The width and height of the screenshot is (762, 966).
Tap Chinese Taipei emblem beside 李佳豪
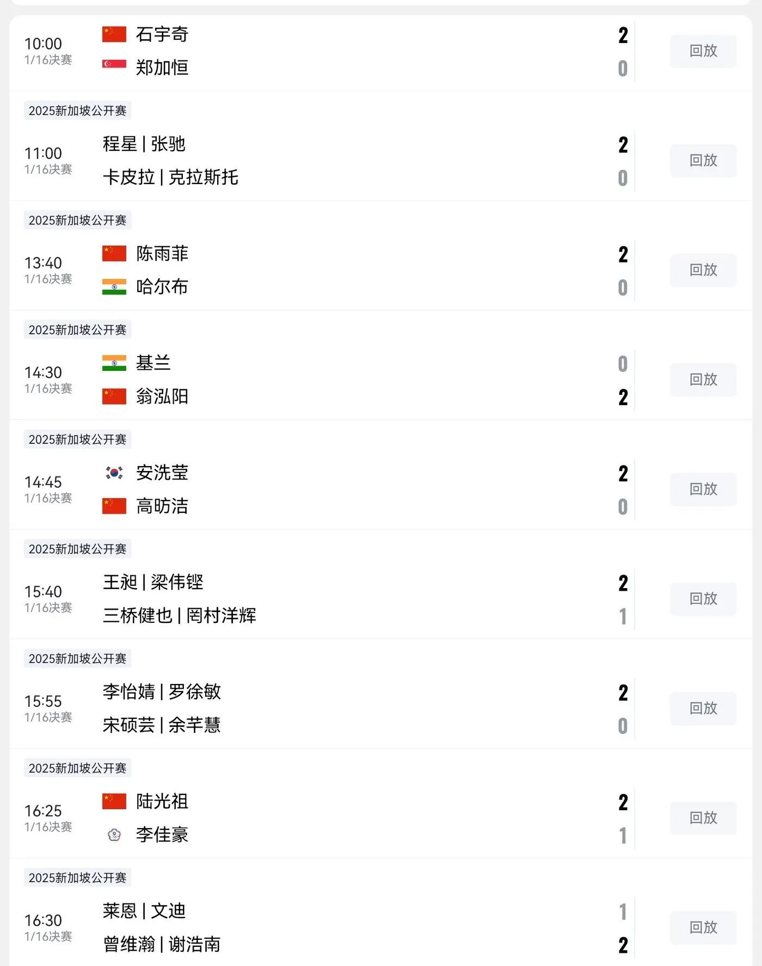[x=114, y=835]
